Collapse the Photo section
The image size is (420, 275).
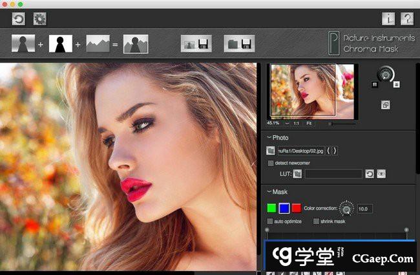pos(269,138)
